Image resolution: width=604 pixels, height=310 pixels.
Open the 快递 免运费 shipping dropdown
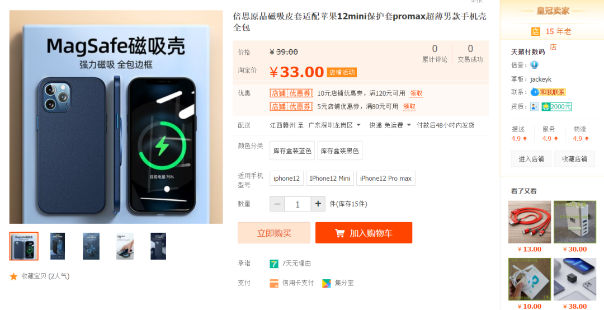pyautogui.click(x=390, y=125)
